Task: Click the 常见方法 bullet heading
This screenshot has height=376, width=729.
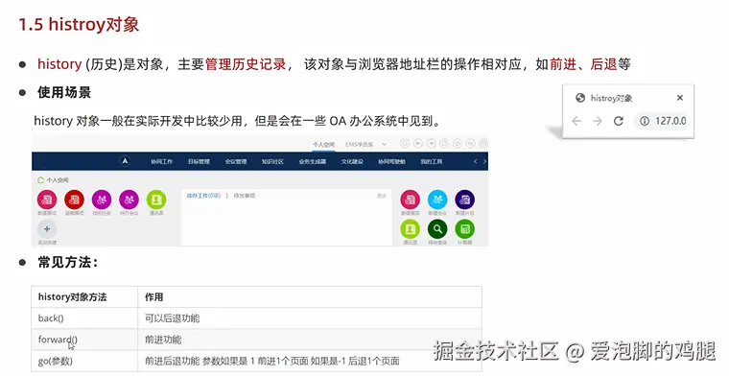Action: pos(68,262)
